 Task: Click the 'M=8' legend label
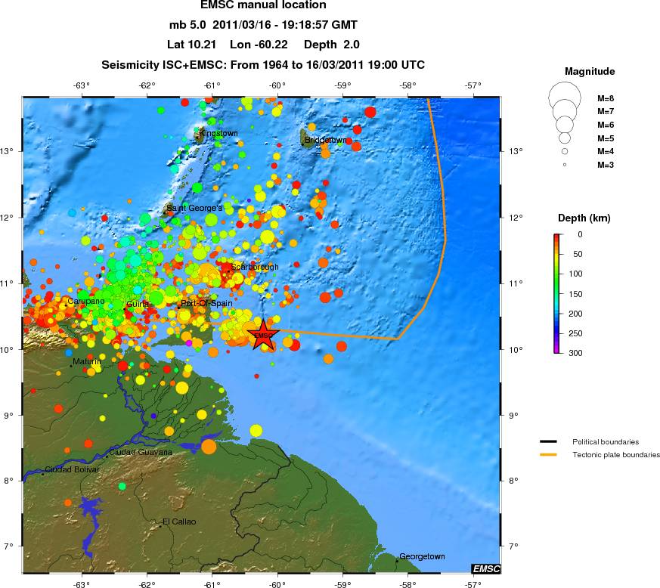coord(606,98)
